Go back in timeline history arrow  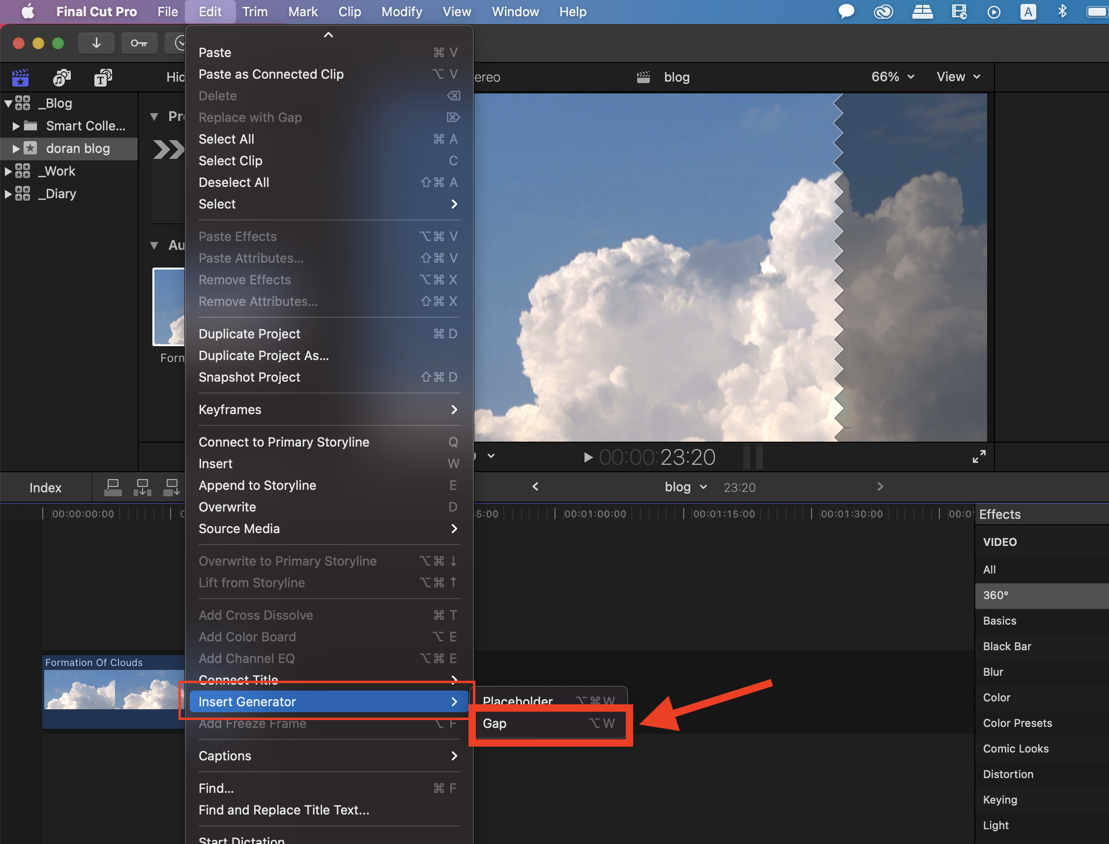535,486
